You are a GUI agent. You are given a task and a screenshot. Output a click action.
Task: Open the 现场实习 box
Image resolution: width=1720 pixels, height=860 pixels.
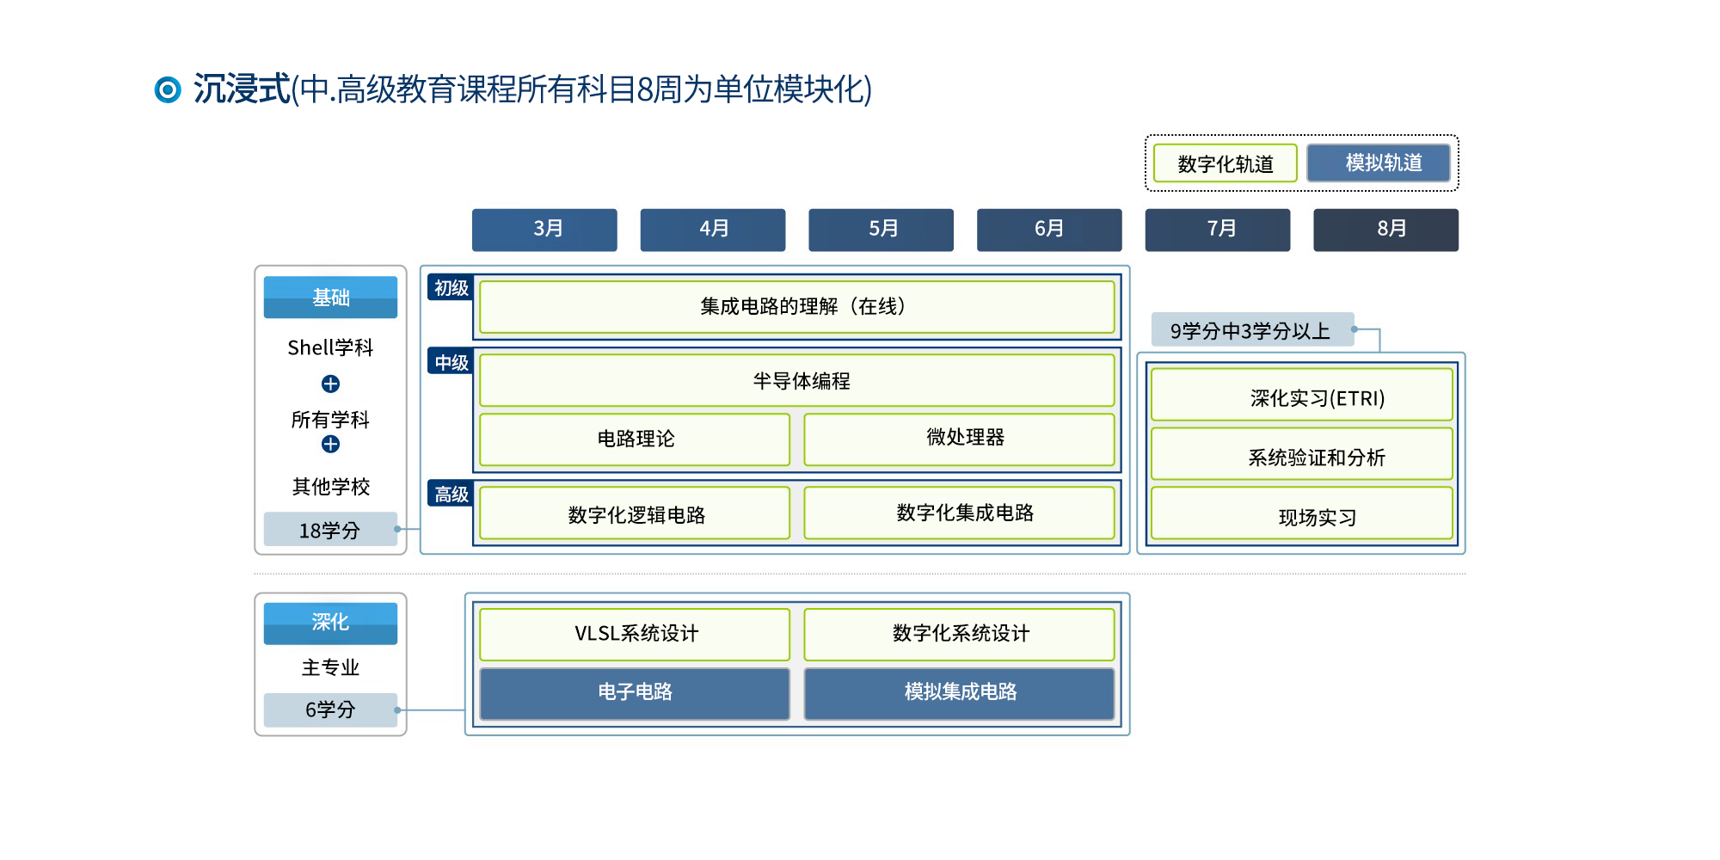pos(1302,513)
